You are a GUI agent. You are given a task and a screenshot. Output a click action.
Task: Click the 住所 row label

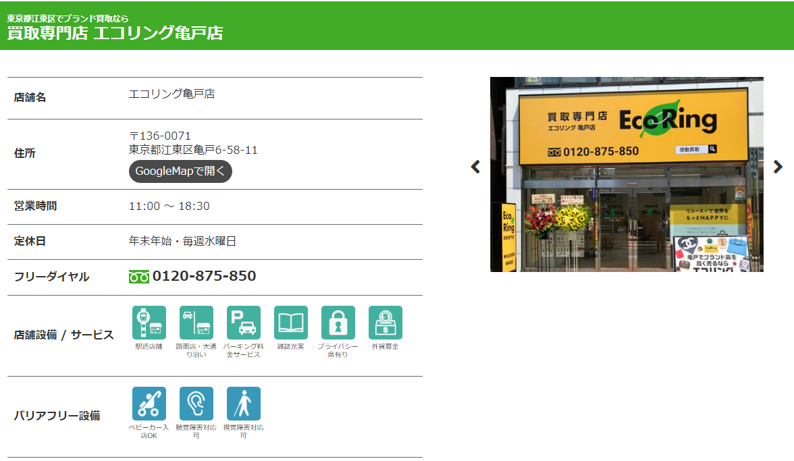coord(24,153)
